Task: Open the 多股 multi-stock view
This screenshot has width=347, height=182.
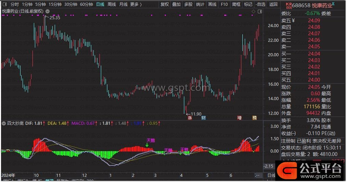Action: [x=188, y=4]
